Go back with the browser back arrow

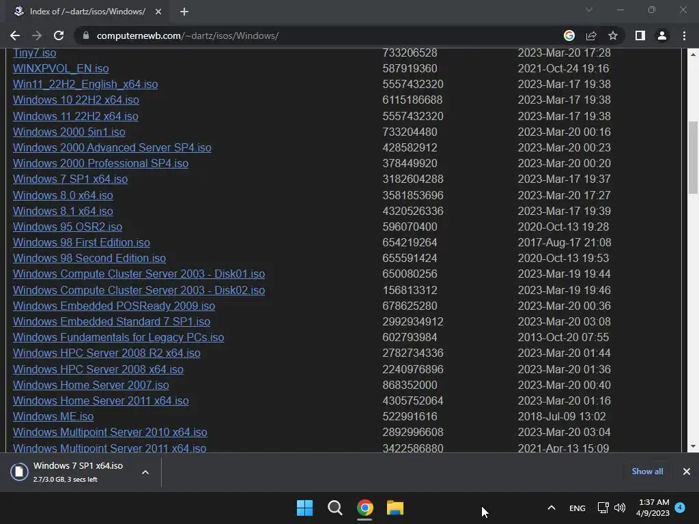pyautogui.click(x=15, y=35)
